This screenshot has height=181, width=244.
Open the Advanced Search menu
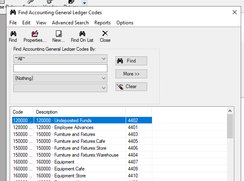tap(70, 23)
